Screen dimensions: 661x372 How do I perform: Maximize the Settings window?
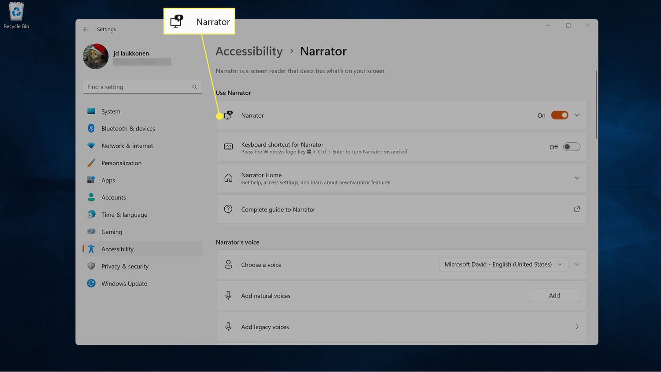pyautogui.click(x=568, y=26)
